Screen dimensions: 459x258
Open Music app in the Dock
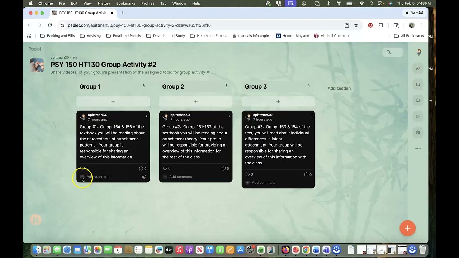tap(179, 250)
